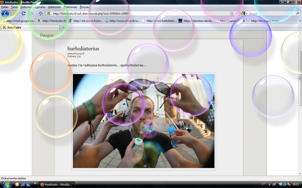
Task: Open the http://fotokudra.lt/ bookmark
Action: [x=52, y=21]
